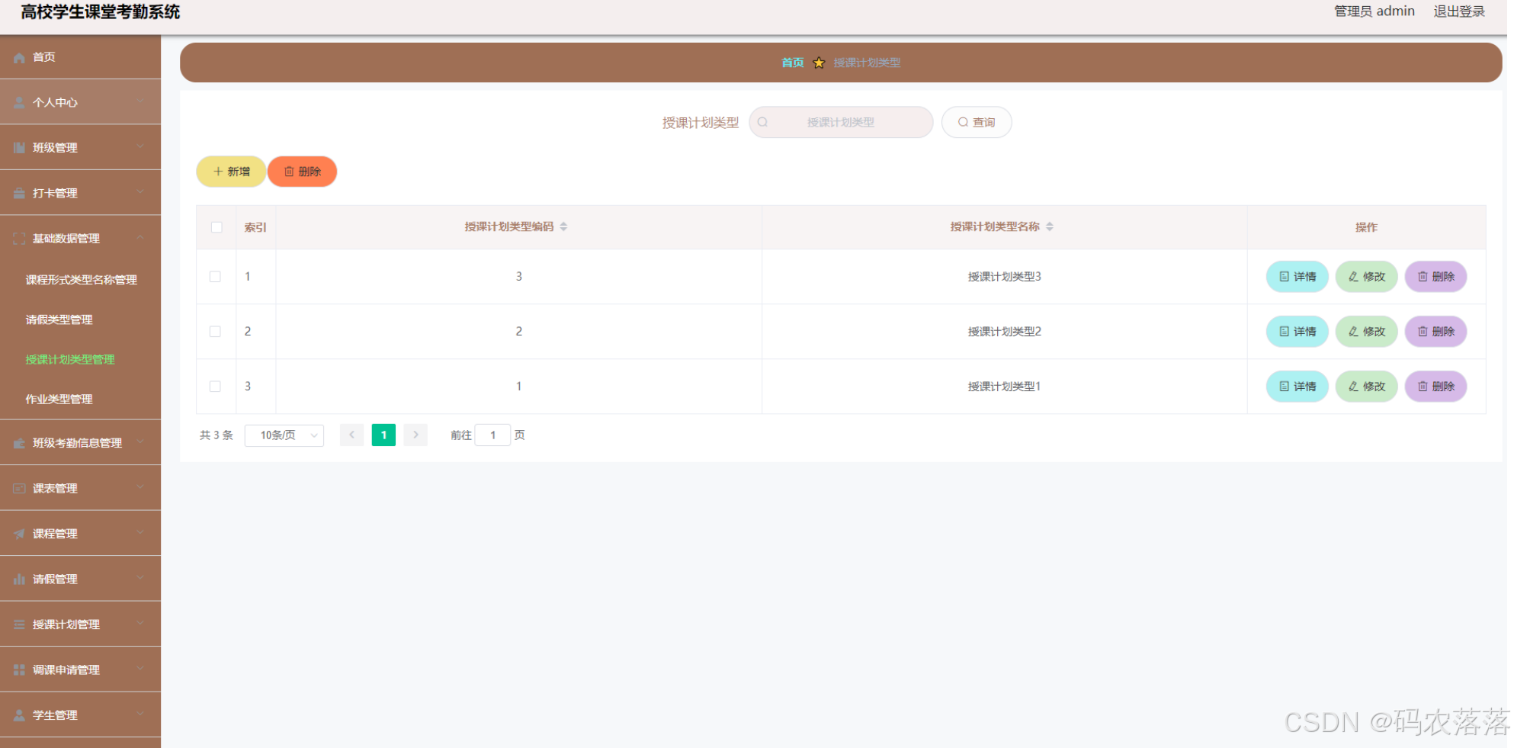Screen dimensions: 1514x748
Task: Open the 学生管理 menu
Action: (x=80, y=715)
